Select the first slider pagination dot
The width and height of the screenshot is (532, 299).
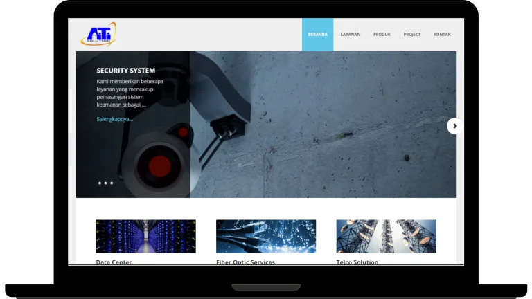coord(100,183)
